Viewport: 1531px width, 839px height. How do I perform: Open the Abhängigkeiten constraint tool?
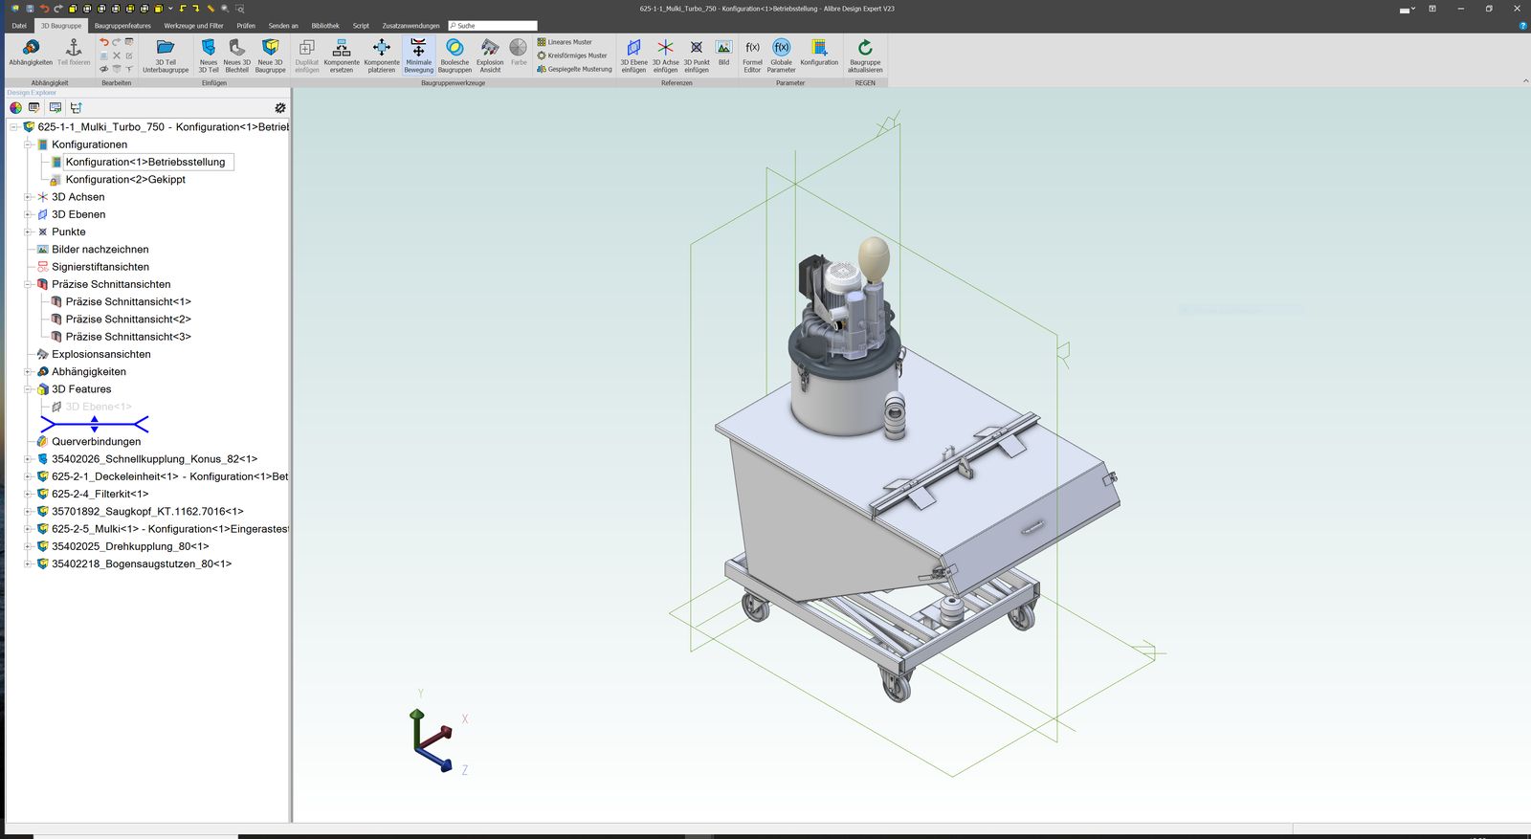pyautogui.click(x=31, y=53)
